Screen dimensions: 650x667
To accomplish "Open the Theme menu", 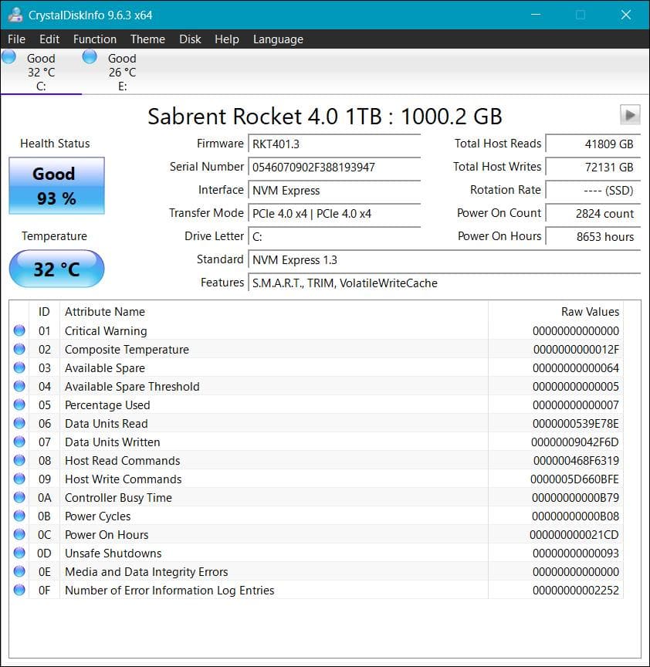I will pyautogui.click(x=147, y=39).
